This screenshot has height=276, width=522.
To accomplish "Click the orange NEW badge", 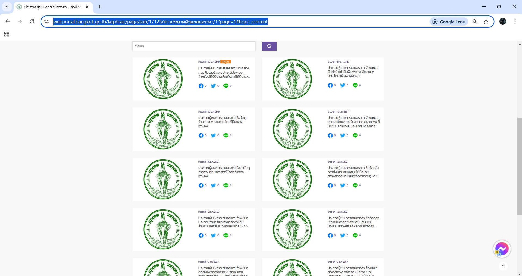I will [226, 62].
